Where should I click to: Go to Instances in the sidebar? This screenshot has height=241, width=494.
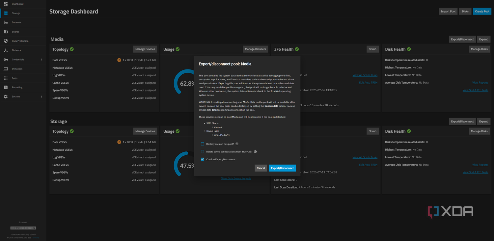(x=23, y=69)
